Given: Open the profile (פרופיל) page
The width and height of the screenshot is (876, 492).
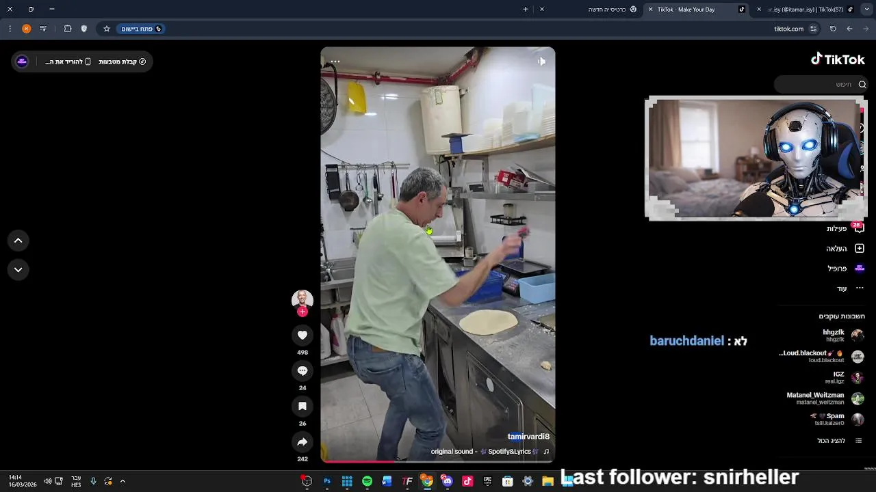Looking at the screenshot, I should (846, 269).
